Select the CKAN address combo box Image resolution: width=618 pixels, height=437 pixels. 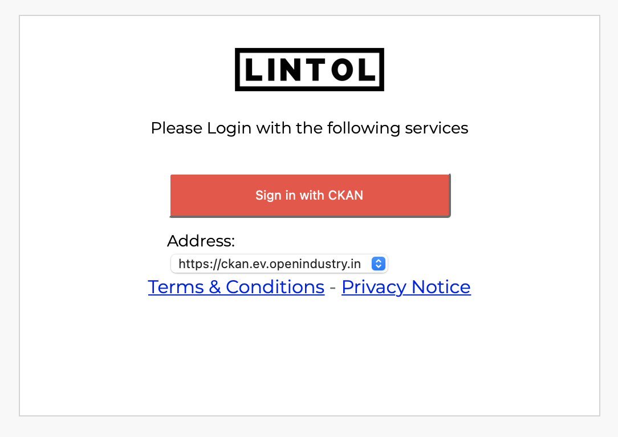point(279,264)
